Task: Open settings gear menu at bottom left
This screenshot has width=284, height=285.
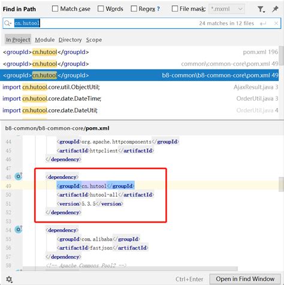Action: (9, 279)
